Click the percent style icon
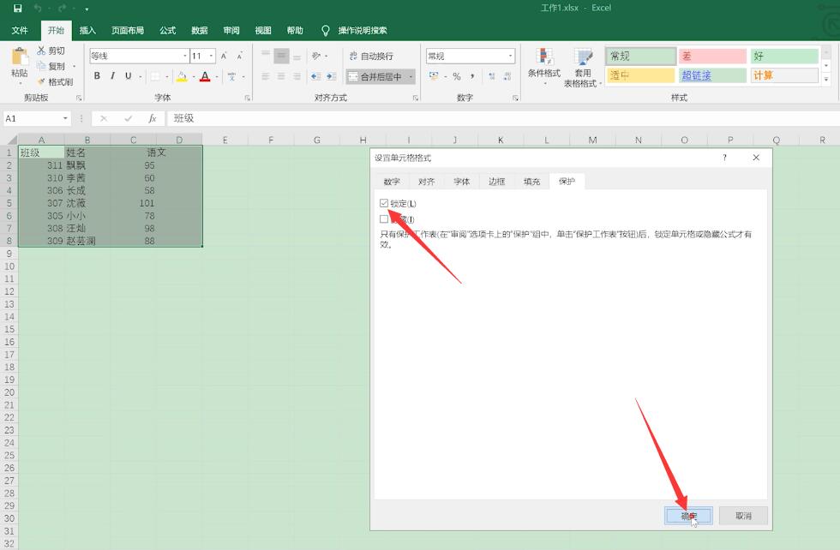 point(456,76)
